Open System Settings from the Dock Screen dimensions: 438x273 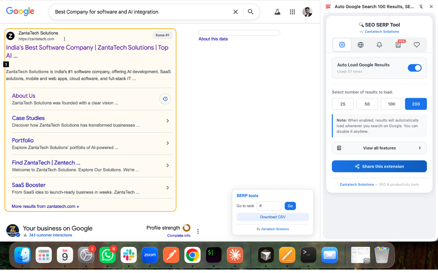(x=86, y=255)
